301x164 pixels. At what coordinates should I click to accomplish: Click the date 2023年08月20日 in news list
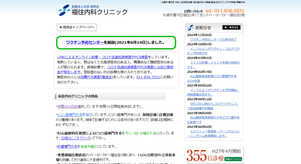pos(199,113)
